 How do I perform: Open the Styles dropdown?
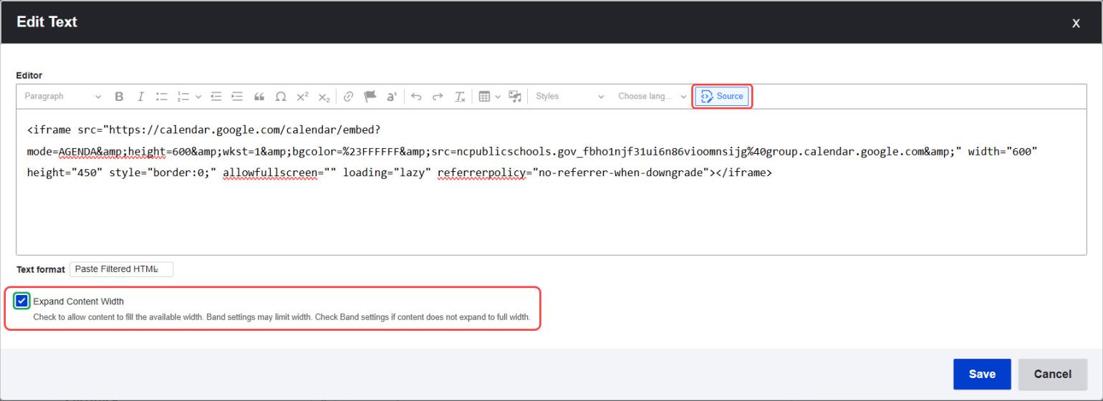(x=569, y=97)
